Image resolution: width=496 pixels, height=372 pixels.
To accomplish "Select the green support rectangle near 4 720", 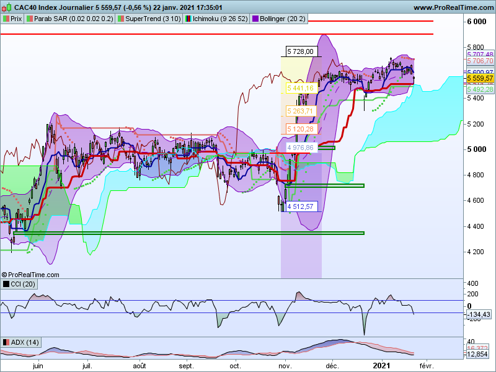I will [325, 185].
